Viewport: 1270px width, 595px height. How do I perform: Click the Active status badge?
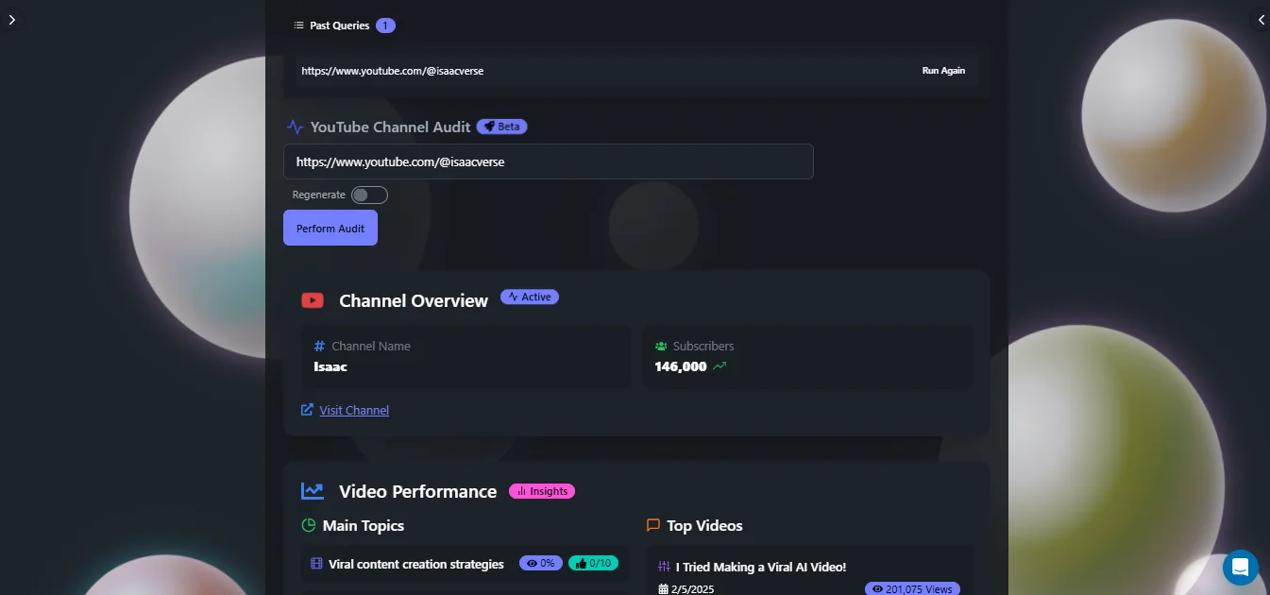coord(530,297)
